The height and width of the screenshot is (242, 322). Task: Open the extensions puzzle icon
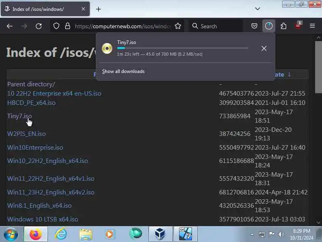click(x=283, y=26)
